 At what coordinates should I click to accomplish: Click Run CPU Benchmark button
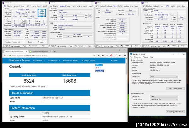(x=175, y=88)
